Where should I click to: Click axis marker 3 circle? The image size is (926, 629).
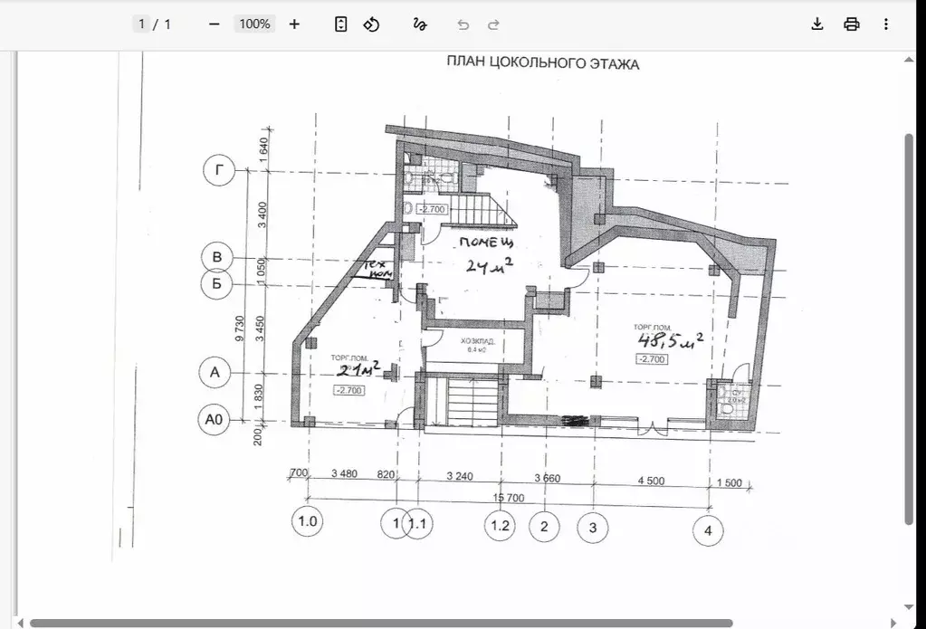pos(592,528)
